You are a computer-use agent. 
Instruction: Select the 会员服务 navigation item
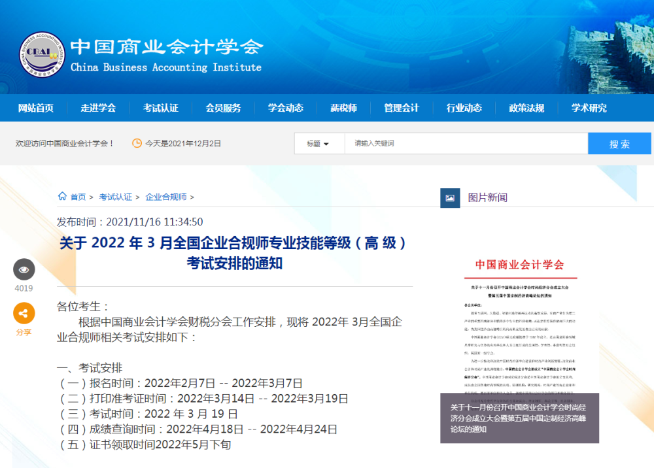223,108
